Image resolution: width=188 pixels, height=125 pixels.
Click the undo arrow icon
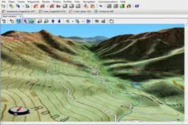(101, 6)
